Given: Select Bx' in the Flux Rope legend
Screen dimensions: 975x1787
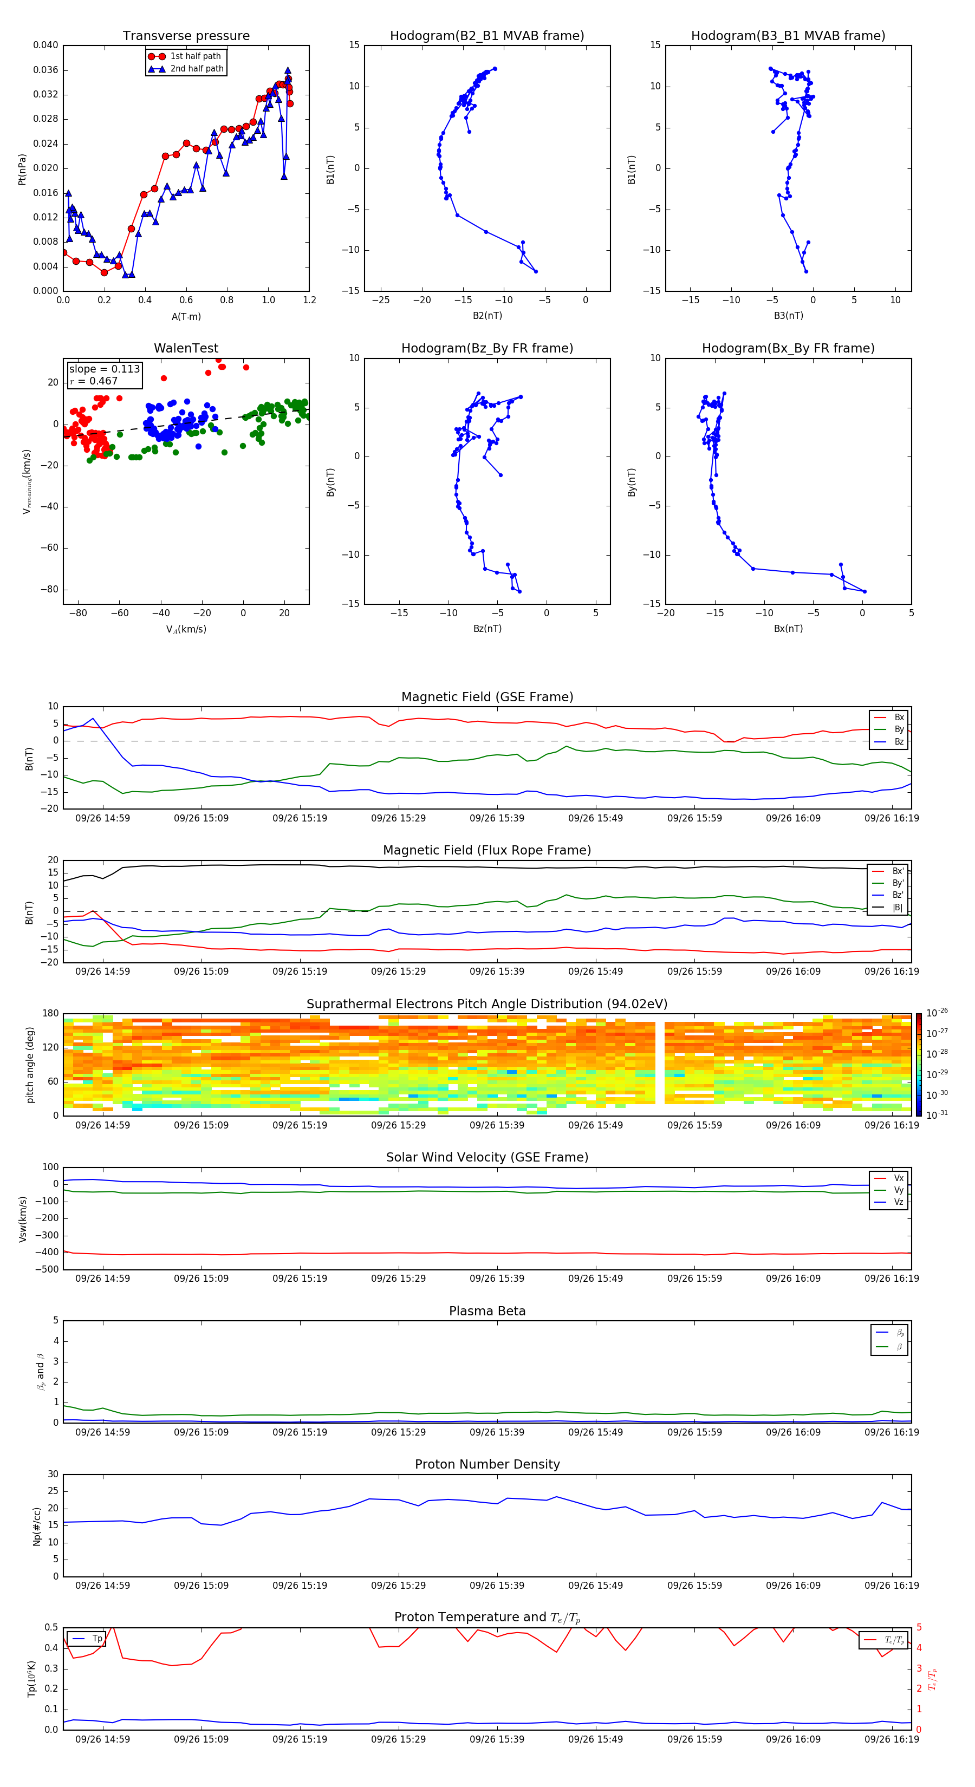Looking at the screenshot, I should [x=888, y=871].
